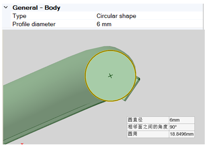Screen dimensions: 206x146
Task: Click the 相邻面之间的角度 row label
Action: pos(148,127)
